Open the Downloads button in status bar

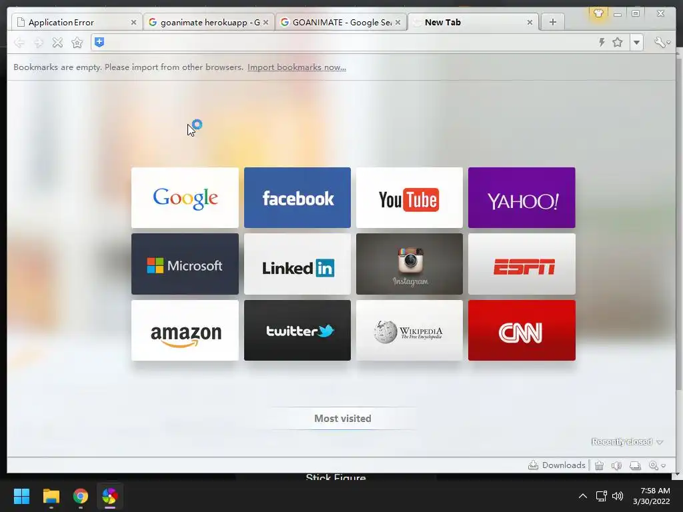tap(557, 465)
